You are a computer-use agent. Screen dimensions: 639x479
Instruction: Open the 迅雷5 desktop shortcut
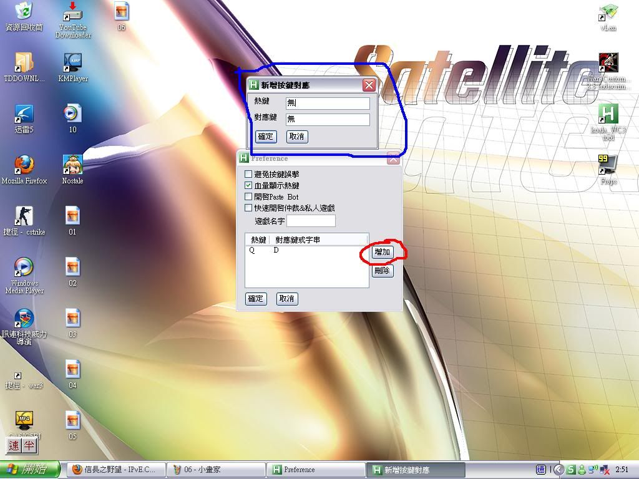[24, 114]
